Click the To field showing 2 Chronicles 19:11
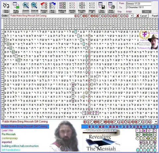This screenshot has height=153, width=159. [139, 7]
